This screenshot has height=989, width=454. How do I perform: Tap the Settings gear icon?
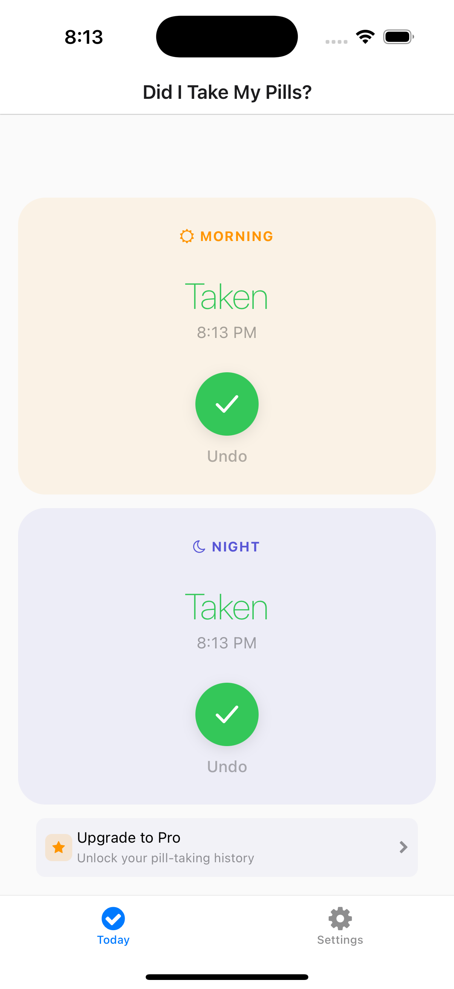[x=340, y=918]
